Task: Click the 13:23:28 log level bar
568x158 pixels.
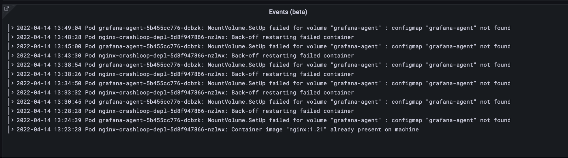Action: coord(9,129)
